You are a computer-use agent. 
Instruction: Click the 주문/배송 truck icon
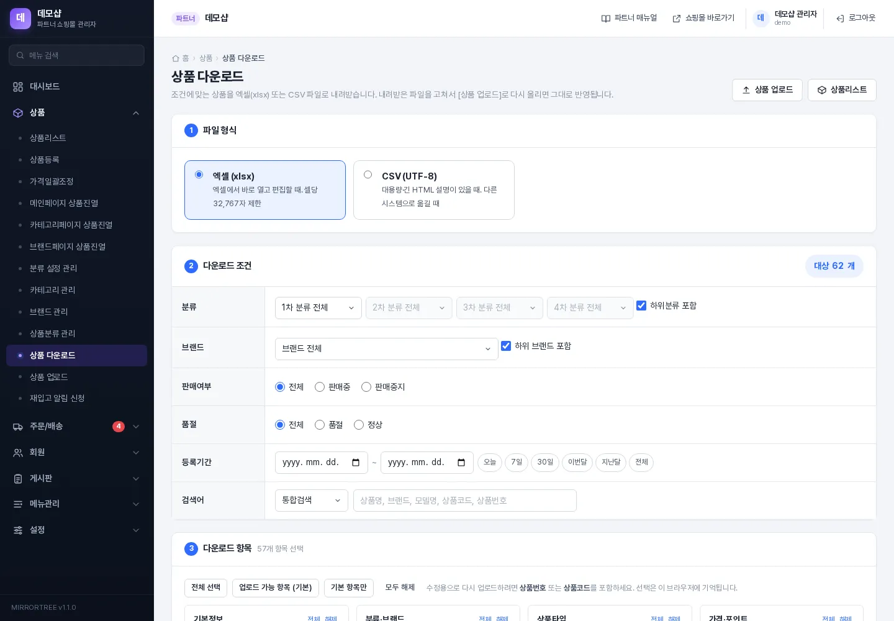pyautogui.click(x=18, y=427)
